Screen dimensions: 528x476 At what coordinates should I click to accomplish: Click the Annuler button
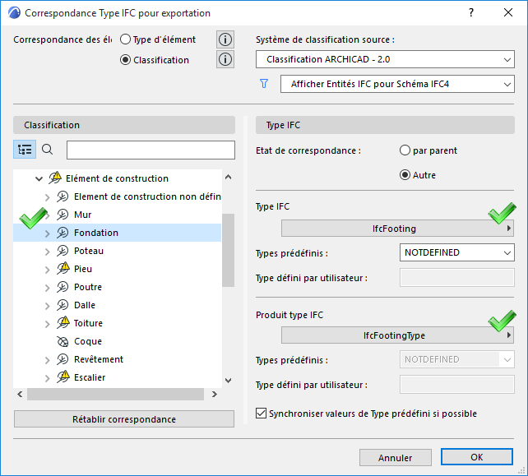pos(395,458)
